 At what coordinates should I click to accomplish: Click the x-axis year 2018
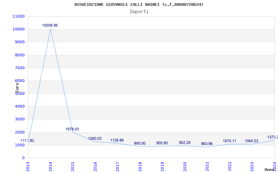coord(140,166)
